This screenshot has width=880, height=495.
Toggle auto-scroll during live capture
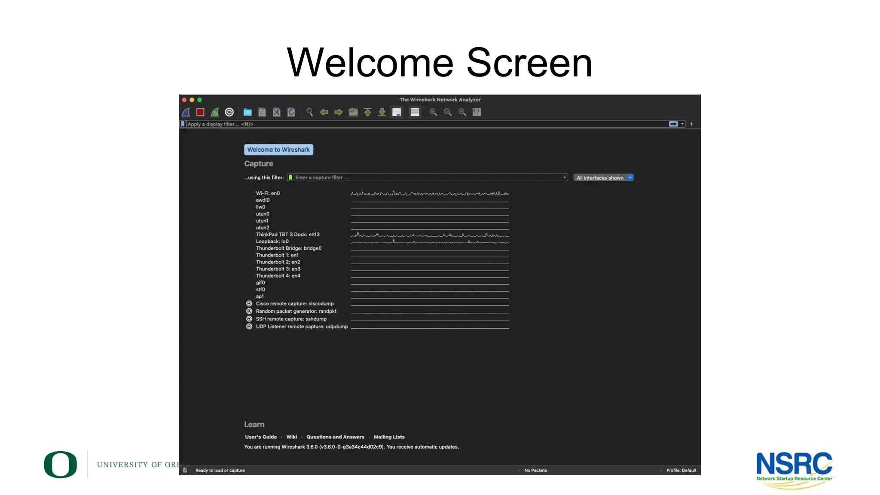[x=397, y=112]
